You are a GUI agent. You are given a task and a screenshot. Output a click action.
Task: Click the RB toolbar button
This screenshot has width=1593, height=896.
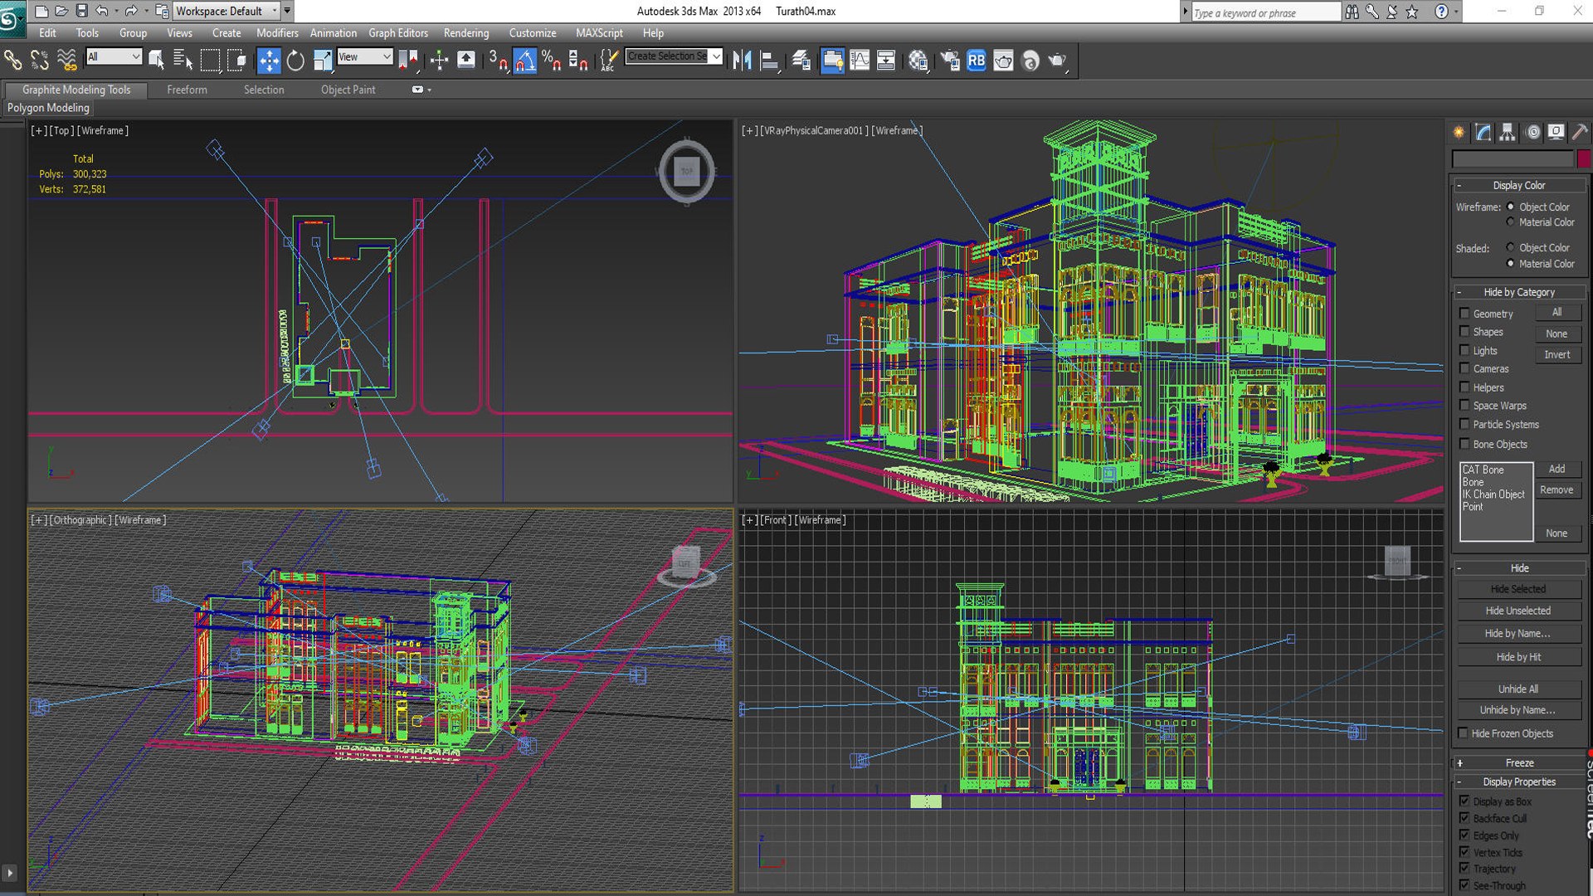pyautogui.click(x=977, y=60)
